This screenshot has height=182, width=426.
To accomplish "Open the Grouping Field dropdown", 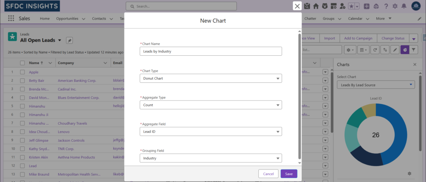I will coord(211,158).
